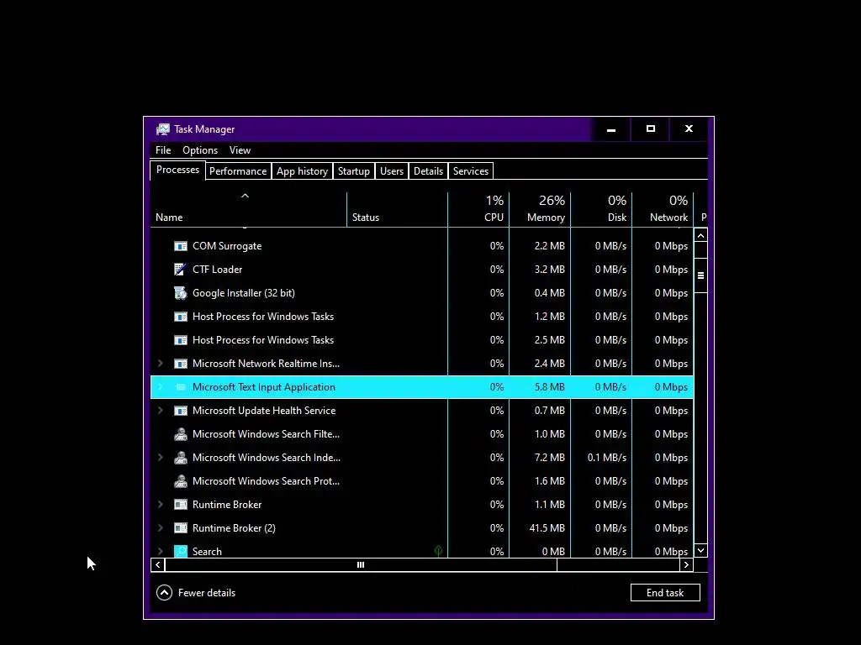This screenshot has width=861, height=645.
Task: Expand the Runtime Broker 1.1 MB process
Action: [160, 505]
